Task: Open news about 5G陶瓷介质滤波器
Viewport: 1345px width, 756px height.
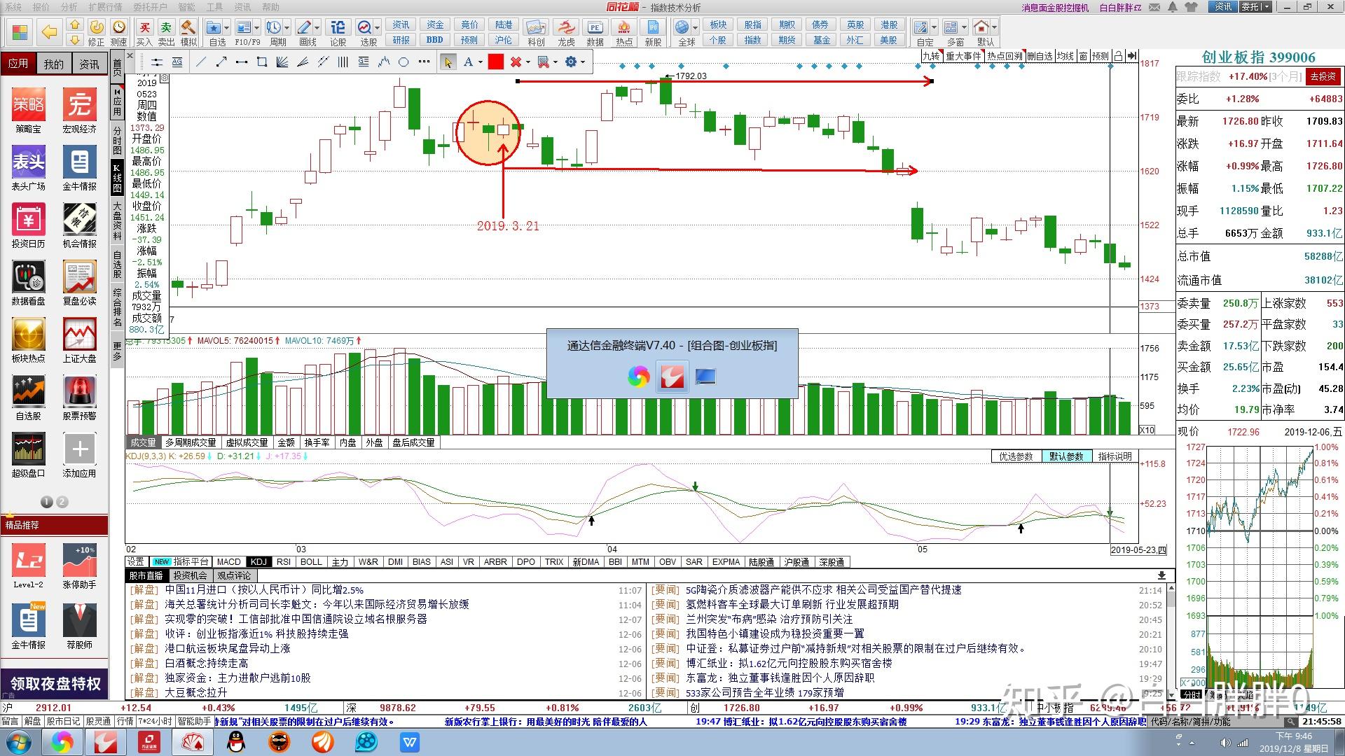Action: (823, 590)
